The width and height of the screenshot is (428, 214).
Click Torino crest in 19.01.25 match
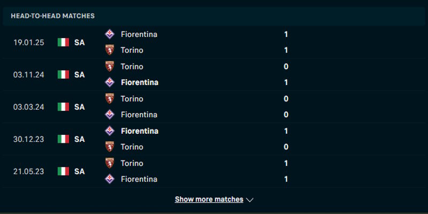110,50
